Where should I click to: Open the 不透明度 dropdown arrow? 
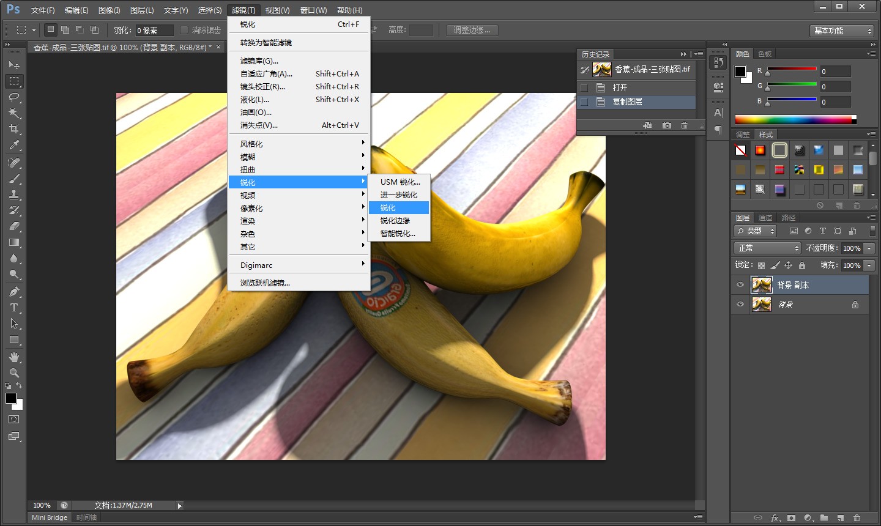869,248
